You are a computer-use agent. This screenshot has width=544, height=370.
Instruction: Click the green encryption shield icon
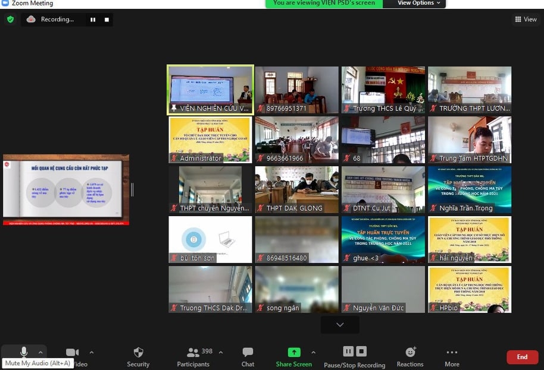[10, 19]
